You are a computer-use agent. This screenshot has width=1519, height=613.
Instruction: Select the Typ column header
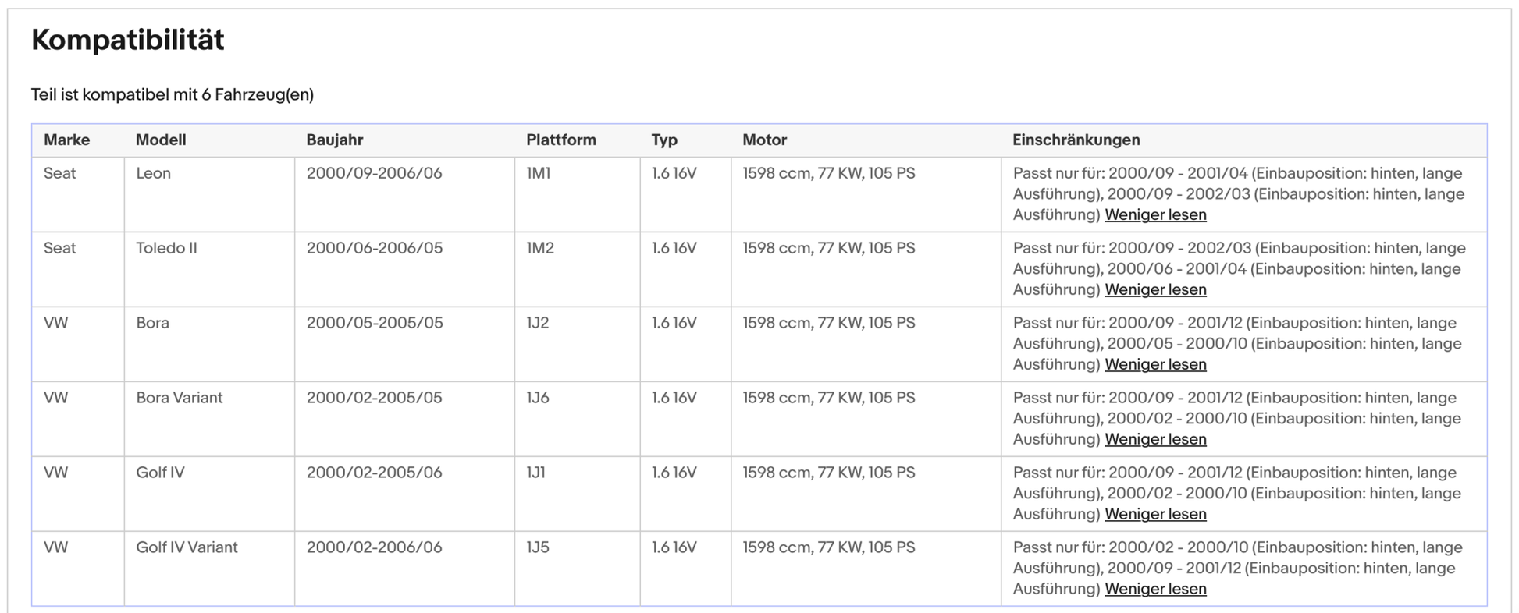tap(664, 140)
